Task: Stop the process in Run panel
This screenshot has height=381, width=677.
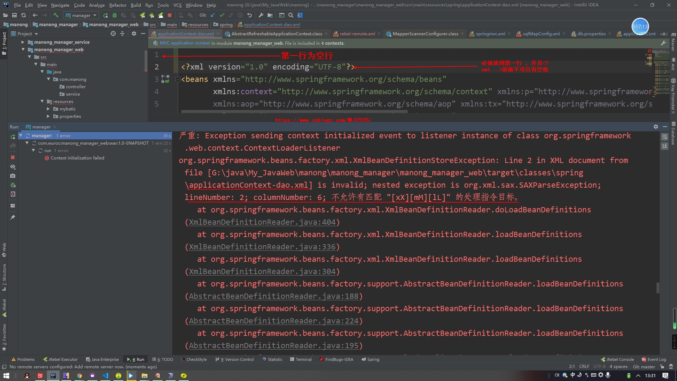Action: click(13, 157)
